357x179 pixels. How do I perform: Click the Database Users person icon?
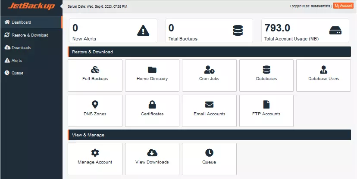[x=323, y=70]
